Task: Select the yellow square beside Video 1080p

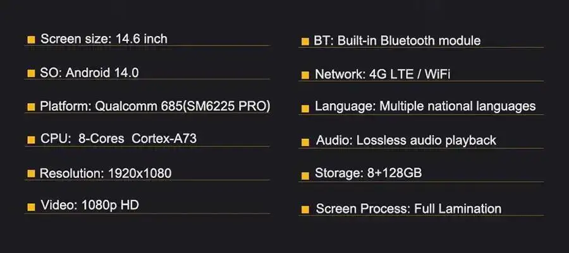Action: pyautogui.click(x=32, y=207)
